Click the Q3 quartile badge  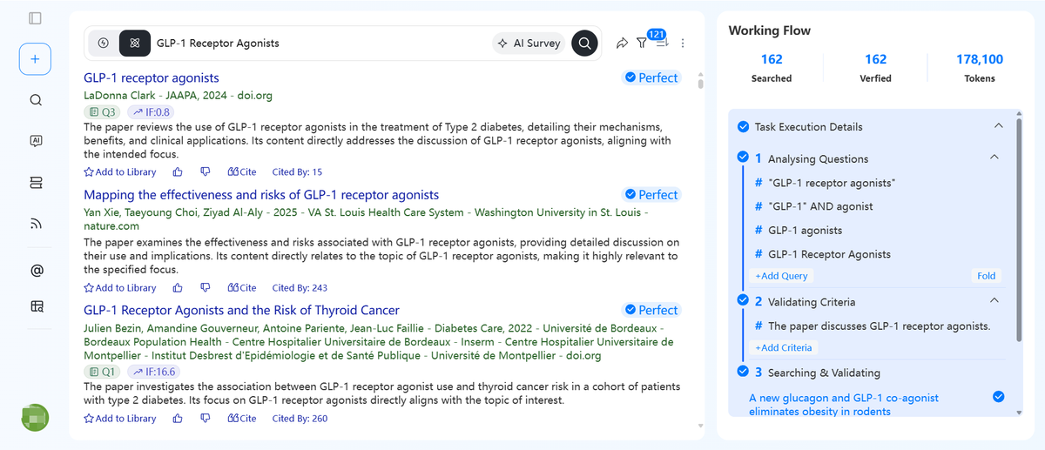tap(104, 111)
